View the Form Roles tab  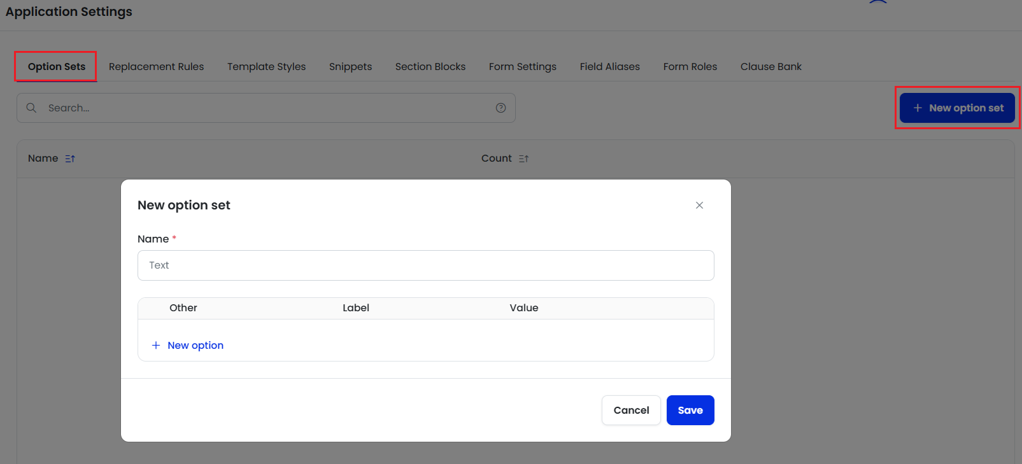[690, 66]
